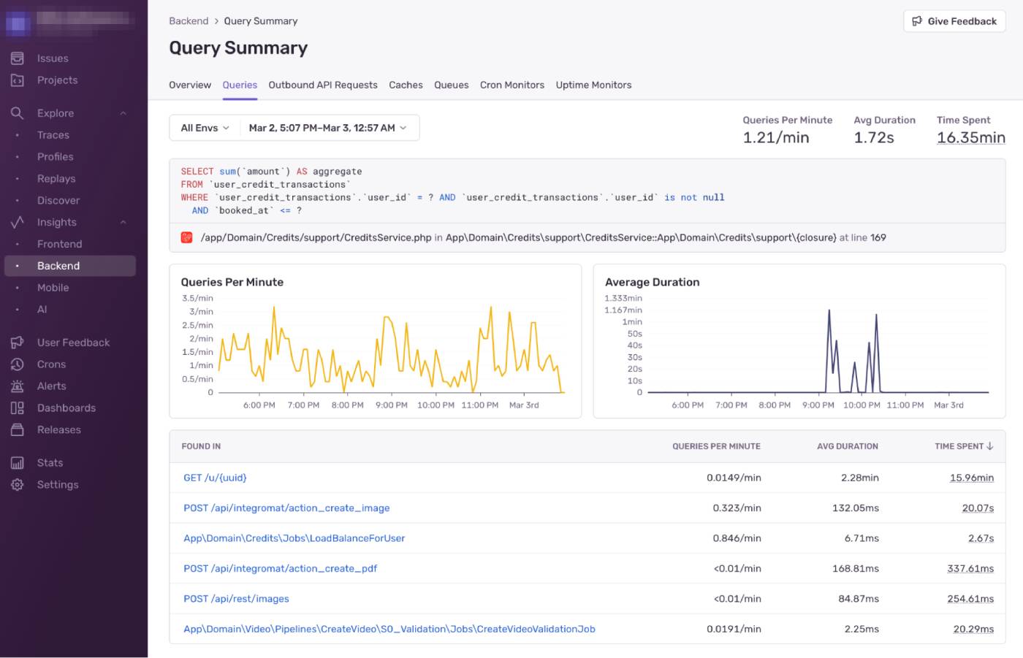Open the Issues section in the sidebar
The image size is (1023, 658).
tap(51, 58)
